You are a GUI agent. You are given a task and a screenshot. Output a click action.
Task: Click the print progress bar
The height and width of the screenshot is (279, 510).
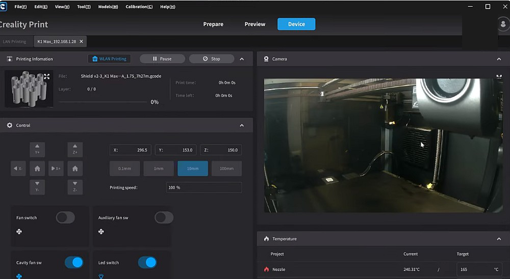103,102
